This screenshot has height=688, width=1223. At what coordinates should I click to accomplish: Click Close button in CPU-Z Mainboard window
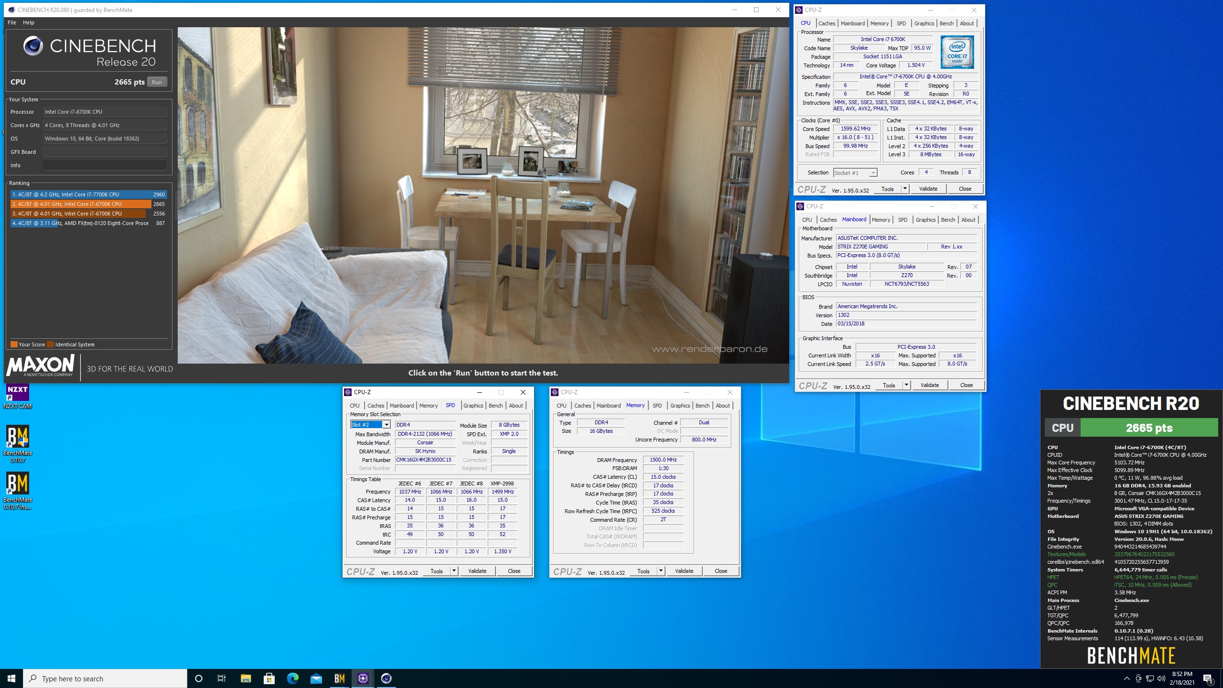pyautogui.click(x=966, y=385)
